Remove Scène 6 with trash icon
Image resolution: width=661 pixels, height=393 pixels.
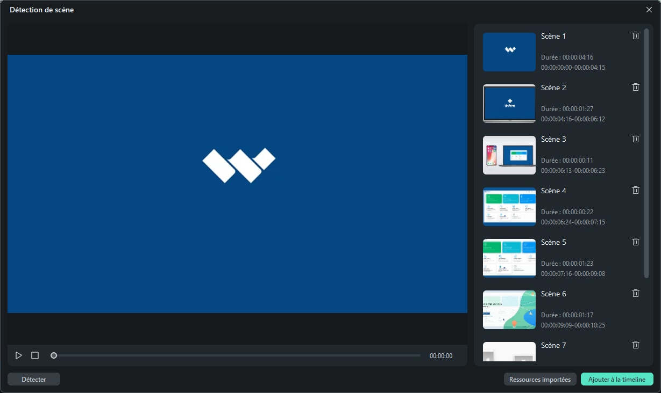click(635, 293)
